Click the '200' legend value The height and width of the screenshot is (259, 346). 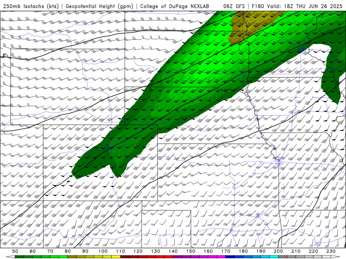click(278, 251)
